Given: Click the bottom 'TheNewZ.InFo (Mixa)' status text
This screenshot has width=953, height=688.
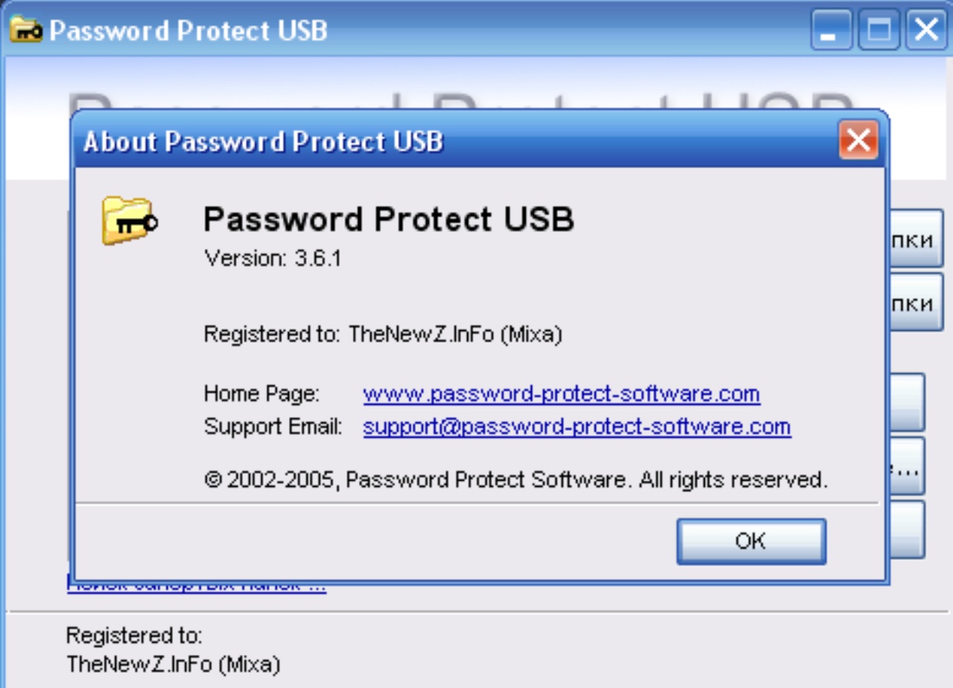Looking at the screenshot, I should [x=174, y=664].
